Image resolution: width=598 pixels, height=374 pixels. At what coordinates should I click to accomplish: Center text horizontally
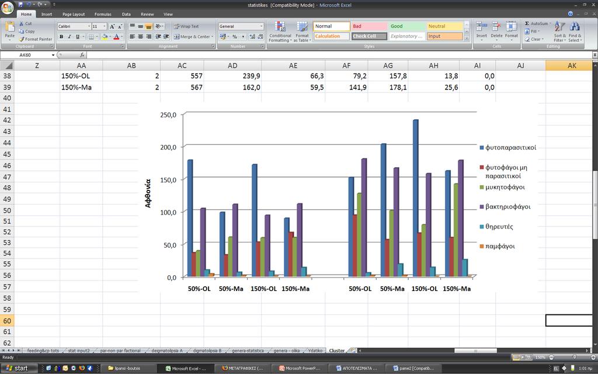(140, 37)
